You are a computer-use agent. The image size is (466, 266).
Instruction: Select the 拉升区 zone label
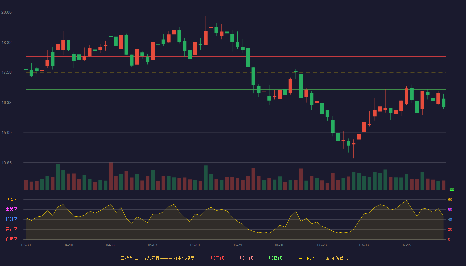(x=11, y=219)
